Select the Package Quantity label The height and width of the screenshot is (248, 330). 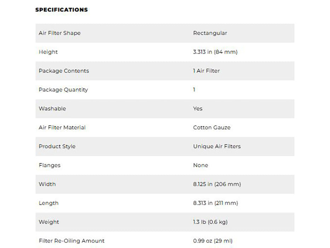(x=63, y=90)
